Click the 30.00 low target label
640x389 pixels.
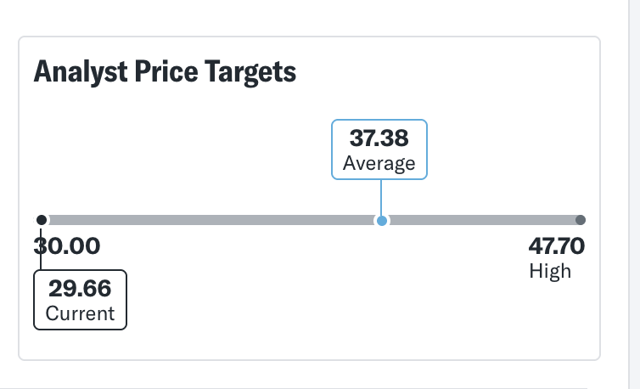point(68,247)
